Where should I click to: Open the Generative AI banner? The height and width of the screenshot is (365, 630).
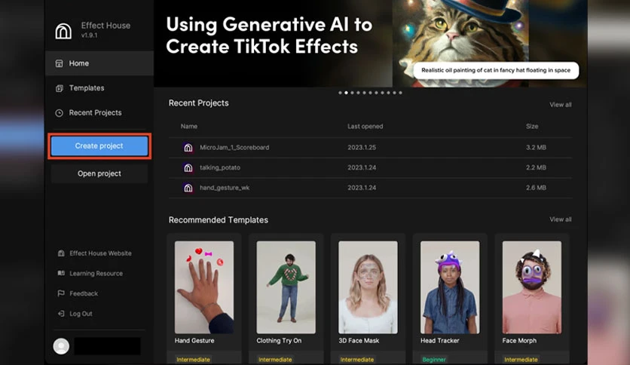pyautogui.click(x=371, y=44)
